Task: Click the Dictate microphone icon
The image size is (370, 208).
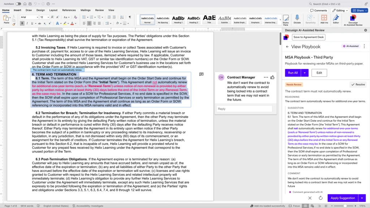Action: 297,18
